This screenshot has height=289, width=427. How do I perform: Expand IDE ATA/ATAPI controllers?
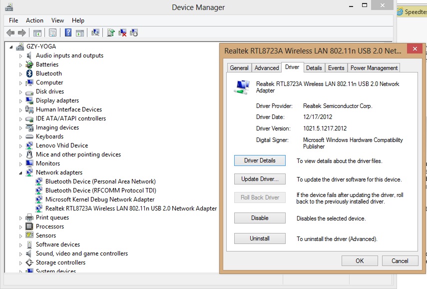point(20,119)
